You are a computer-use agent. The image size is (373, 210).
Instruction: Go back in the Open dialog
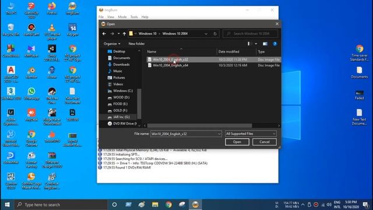tap(104, 34)
